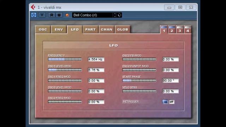The height and width of the screenshot is (127, 226).
Task: Enable Write automation (W) button
Action: coord(59,15)
